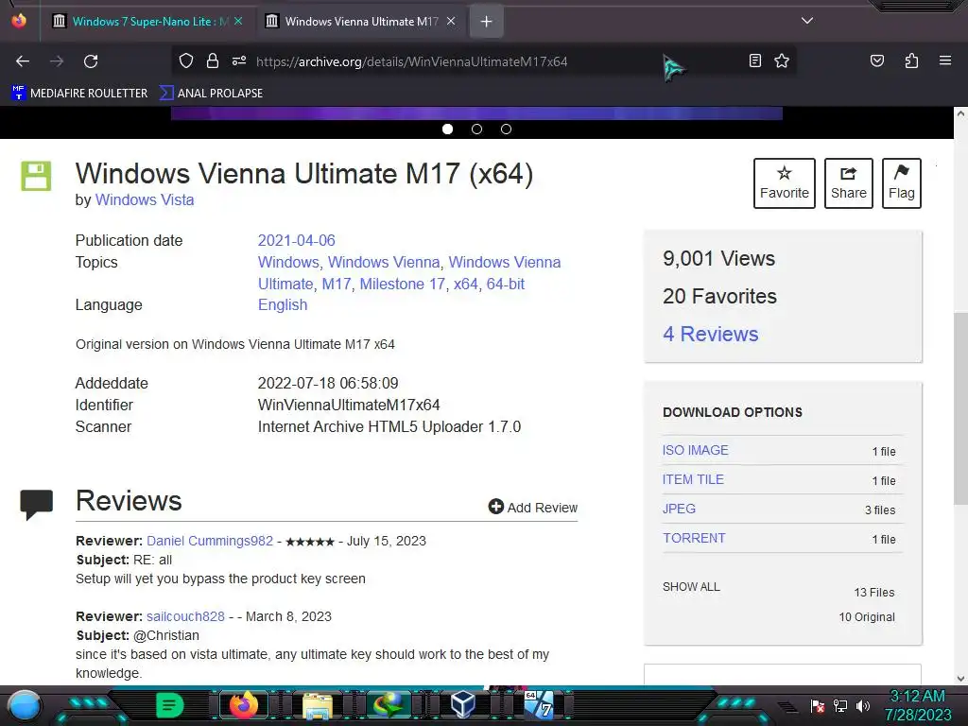Viewport: 968px width, 726px height.
Task: Open the Action Center flag tray icon
Action: click(x=818, y=705)
